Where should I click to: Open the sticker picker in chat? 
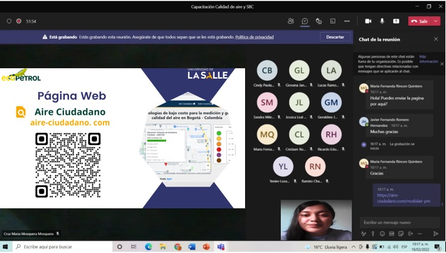coord(401,234)
